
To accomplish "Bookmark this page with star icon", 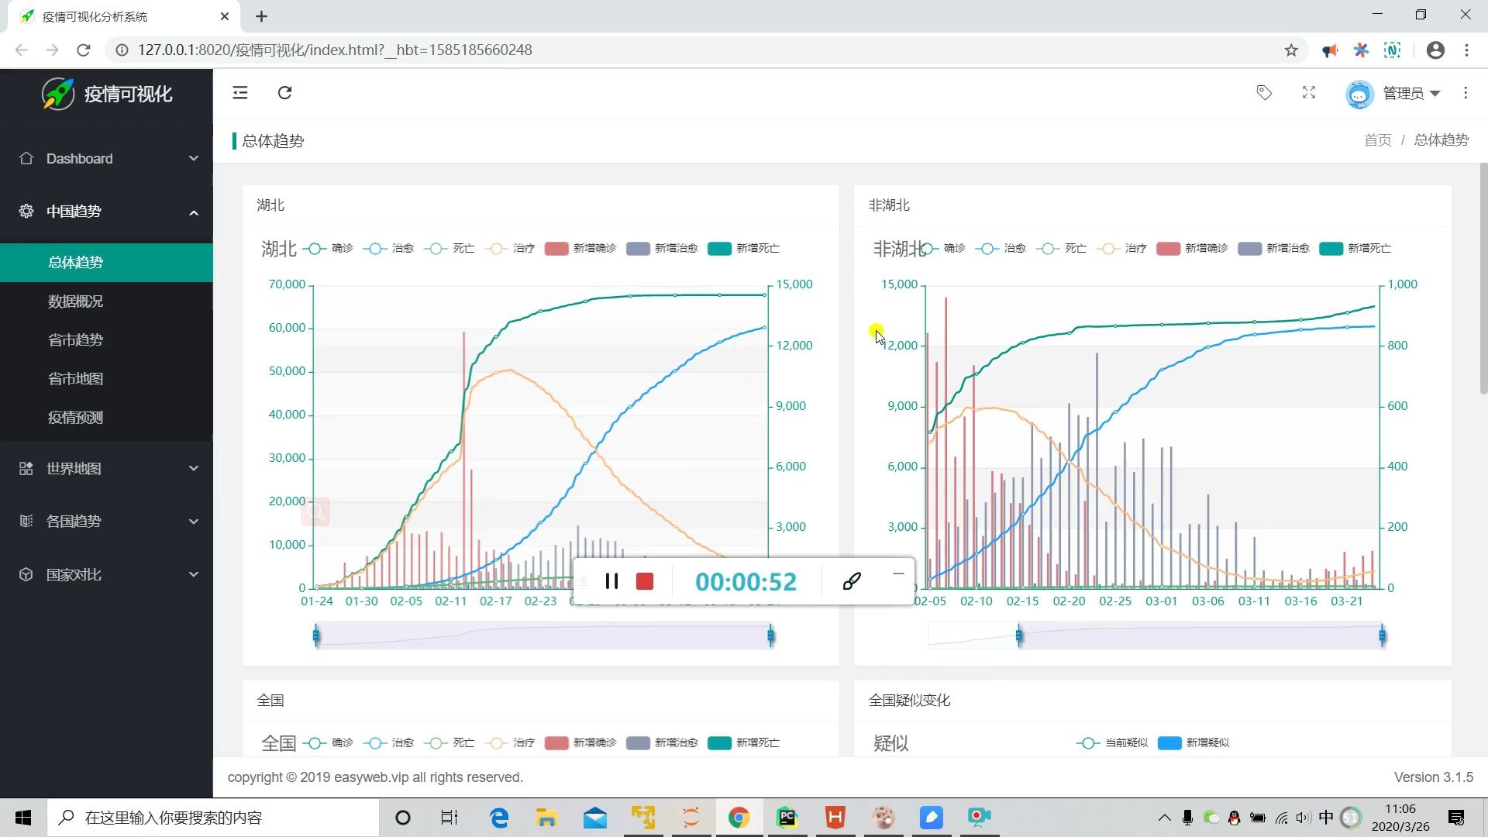I will tap(1291, 50).
